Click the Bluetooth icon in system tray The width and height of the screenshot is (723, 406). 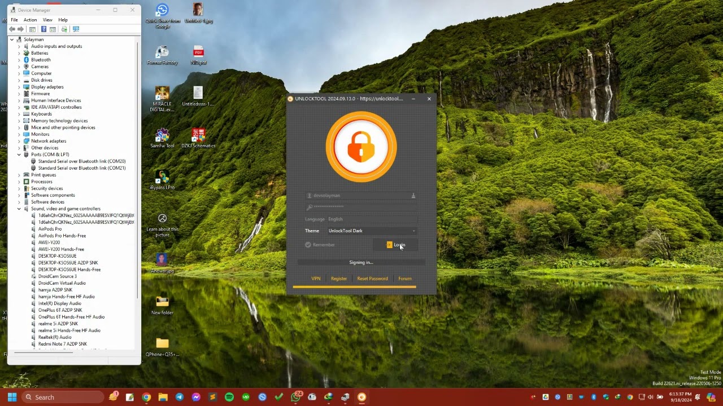click(x=594, y=397)
